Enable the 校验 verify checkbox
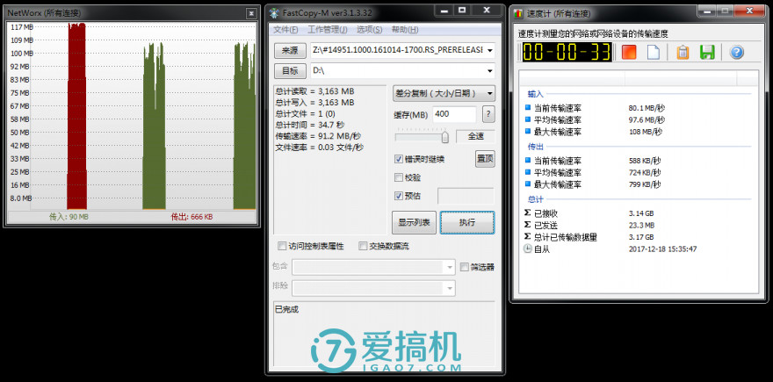Viewport: 773px width, 382px height. point(399,177)
